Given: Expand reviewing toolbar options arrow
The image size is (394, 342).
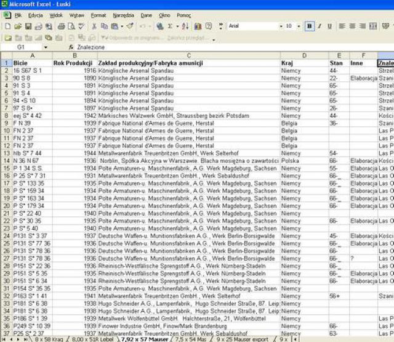Looking at the screenshot, I should click(214, 40).
